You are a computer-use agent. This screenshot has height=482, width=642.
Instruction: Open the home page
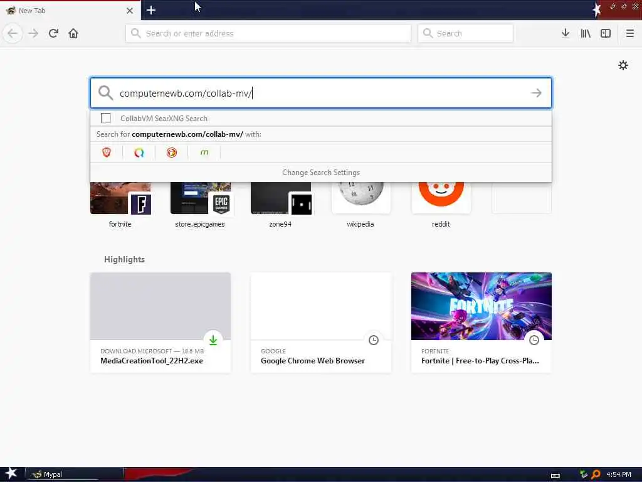pyautogui.click(x=73, y=33)
